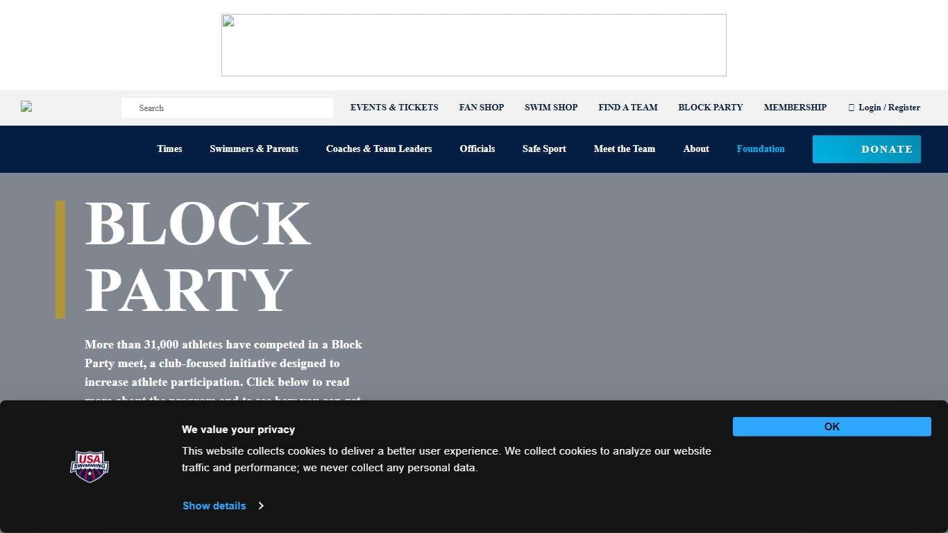The image size is (948, 533).
Task: Open the Safe Sport menu
Action: 544,149
